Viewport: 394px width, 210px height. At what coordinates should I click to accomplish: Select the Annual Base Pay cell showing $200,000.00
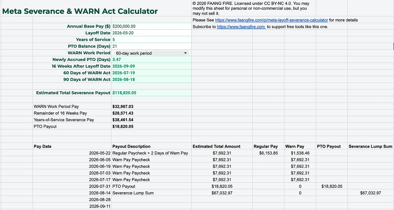151,26
